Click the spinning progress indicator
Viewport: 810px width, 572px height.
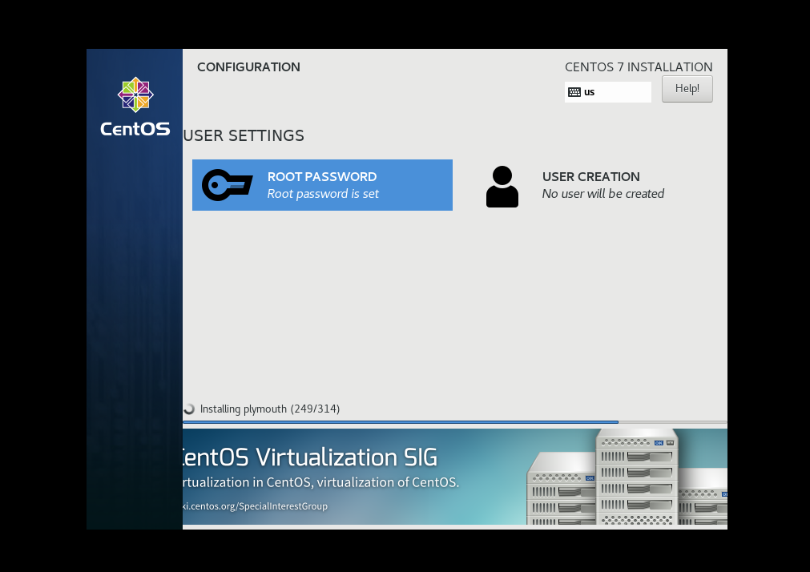(189, 409)
